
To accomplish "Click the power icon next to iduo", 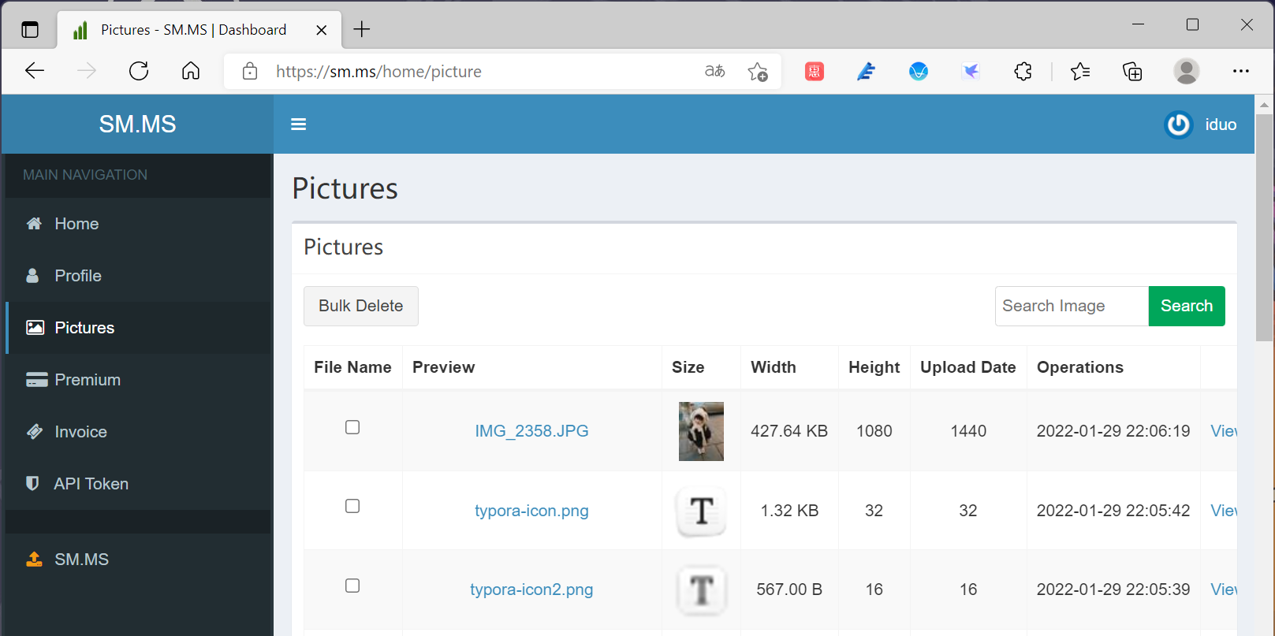I will (1178, 125).
